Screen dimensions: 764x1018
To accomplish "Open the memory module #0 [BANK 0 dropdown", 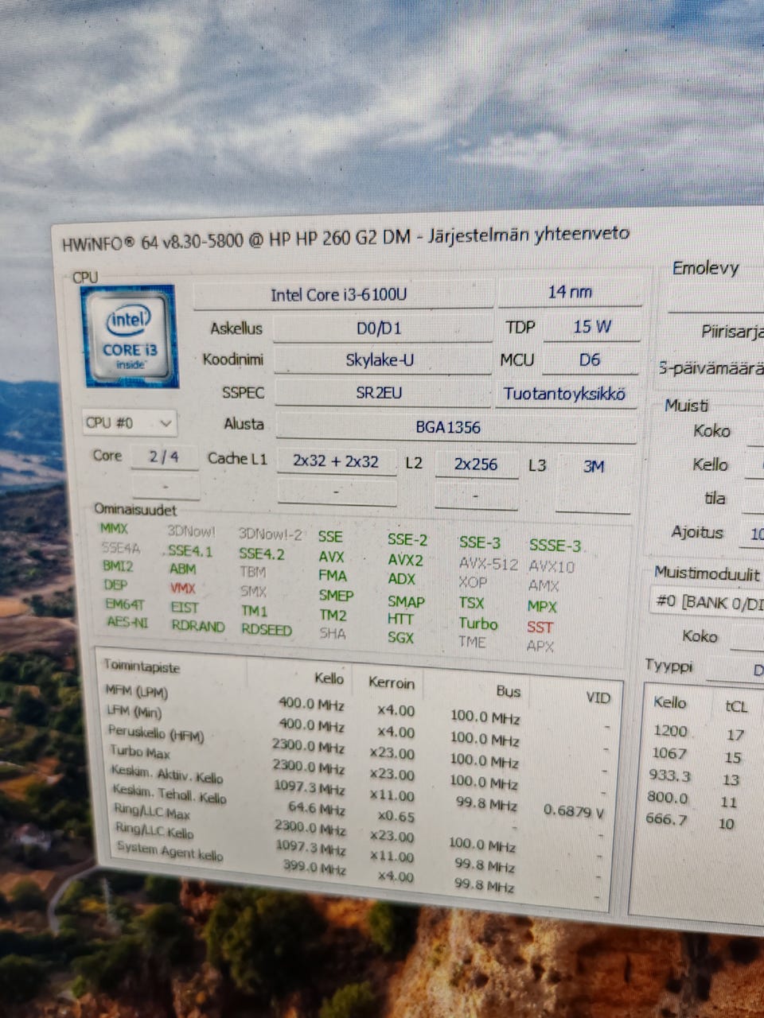I will point(707,602).
